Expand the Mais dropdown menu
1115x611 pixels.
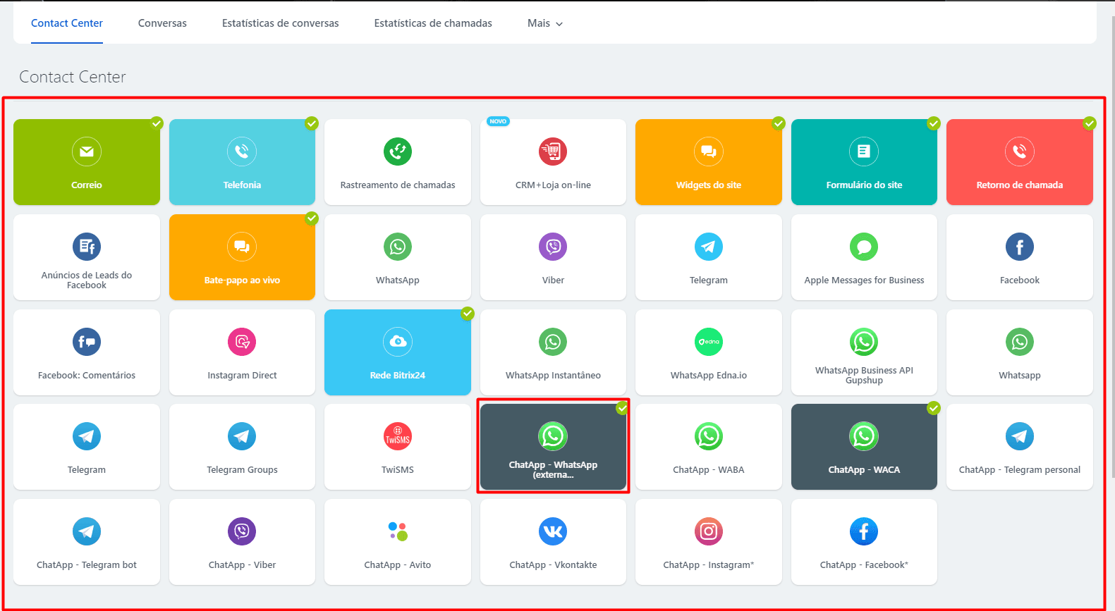point(545,23)
